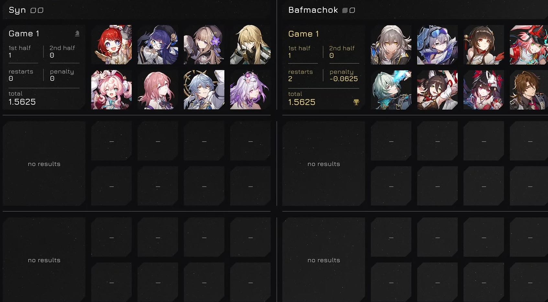
Task: Select the blonde character portrait in Syn's top row
Action: [250, 45]
